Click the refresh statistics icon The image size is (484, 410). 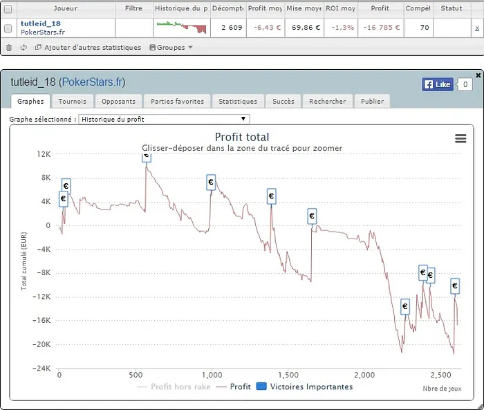24,48
